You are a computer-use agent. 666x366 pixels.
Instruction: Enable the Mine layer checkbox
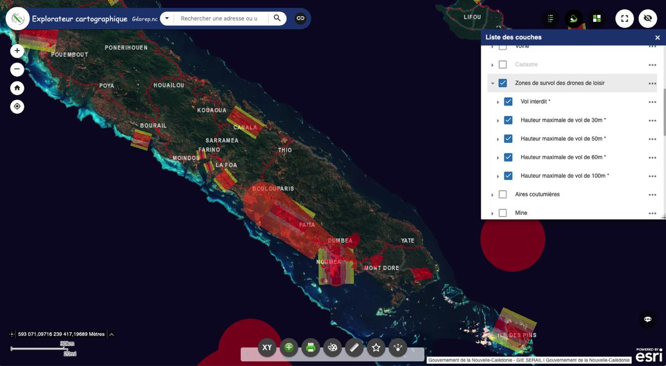(503, 213)
